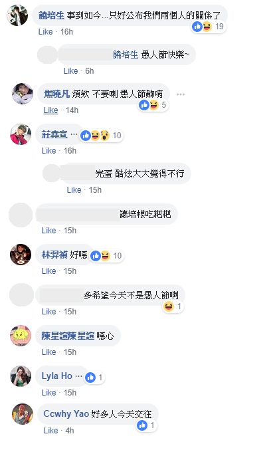Like the comment posted 14h ago by 焦曉凡
This screenshot has width=267, height=454.
point(50,110)
